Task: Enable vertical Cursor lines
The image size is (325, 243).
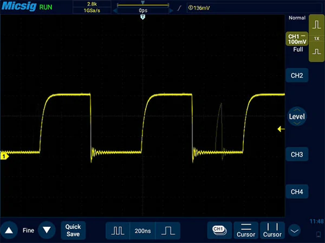Action: tap(272, 231)
